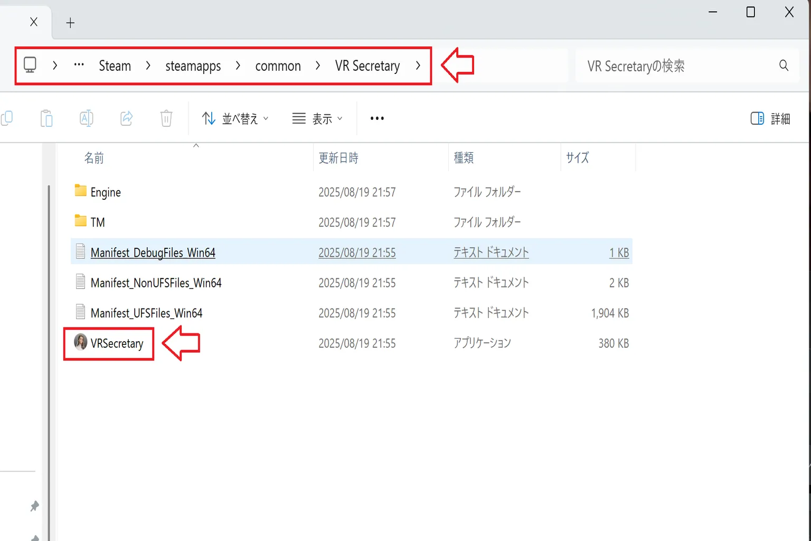Click the rename toolbar icon
Image resolution: width=811 pixels, height=541 pixels.
pos(86,118)
